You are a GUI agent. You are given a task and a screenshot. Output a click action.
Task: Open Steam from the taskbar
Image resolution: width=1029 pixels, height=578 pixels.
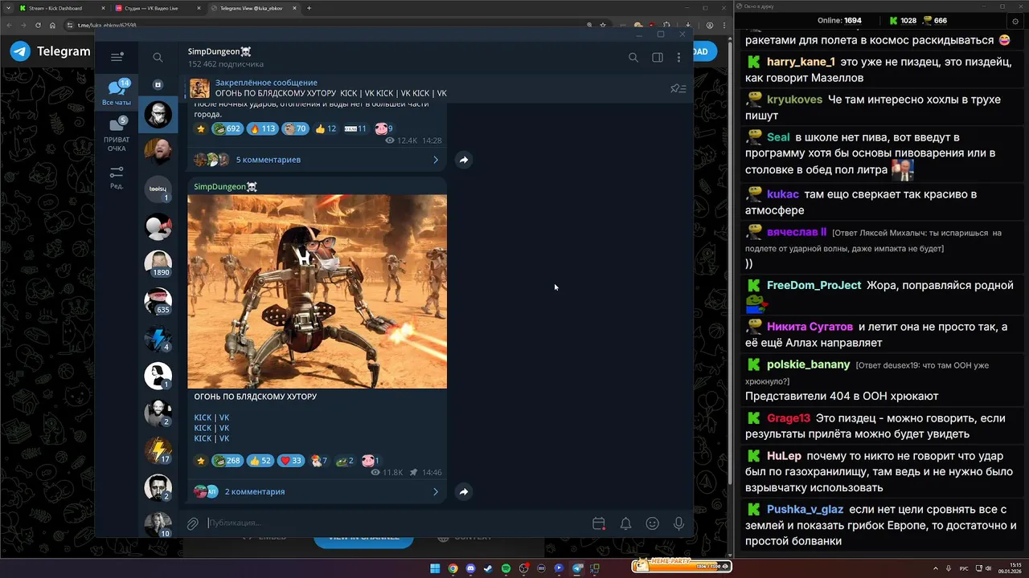click(488, 568)
